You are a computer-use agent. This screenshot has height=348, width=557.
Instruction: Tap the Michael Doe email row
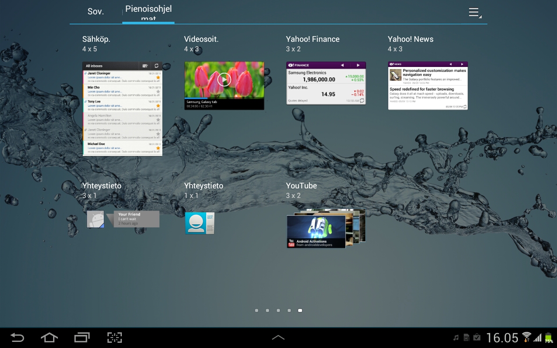coord(122,148)
